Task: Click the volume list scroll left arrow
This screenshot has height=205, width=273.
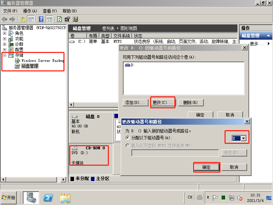Action: tap(71, 105)
